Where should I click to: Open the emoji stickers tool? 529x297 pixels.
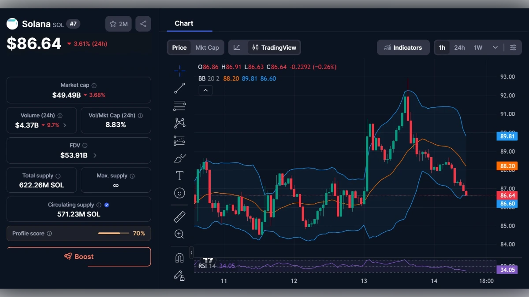pos(179,193)
